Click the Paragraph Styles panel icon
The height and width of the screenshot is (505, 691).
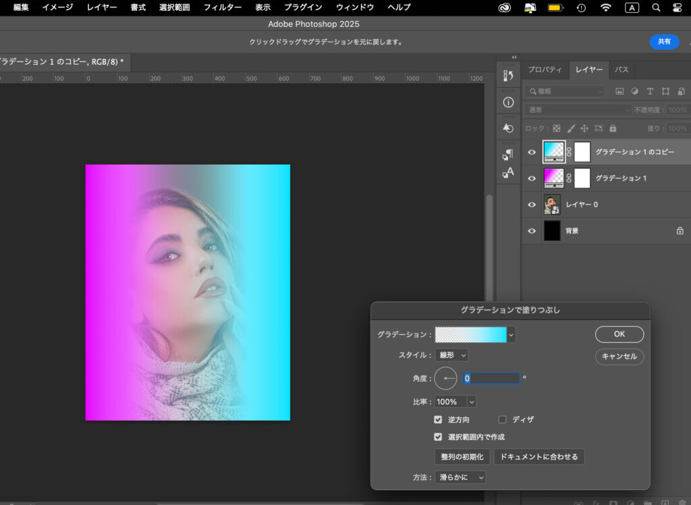[x=508, y=155]
